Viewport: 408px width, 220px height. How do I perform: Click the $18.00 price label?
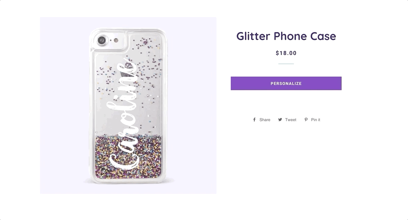(x=286, y=53)
